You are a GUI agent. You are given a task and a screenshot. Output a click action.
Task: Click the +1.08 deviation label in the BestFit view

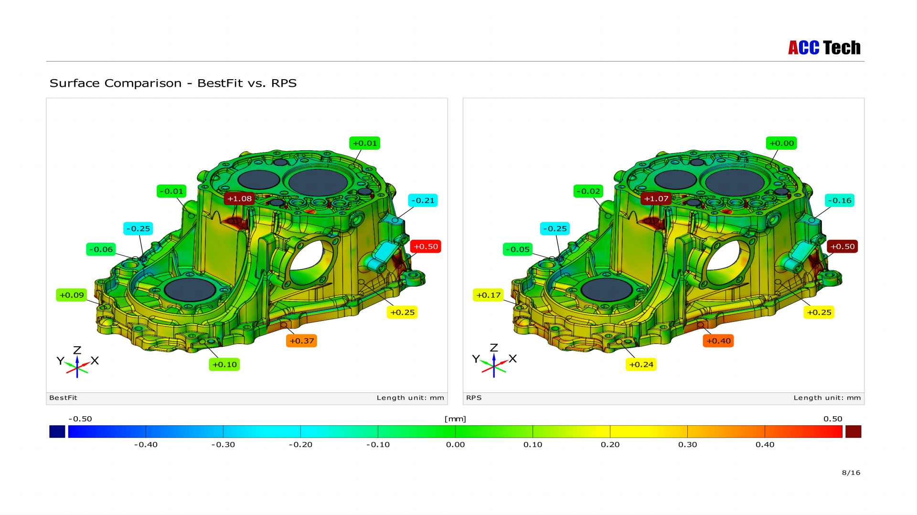click(239, 199)
